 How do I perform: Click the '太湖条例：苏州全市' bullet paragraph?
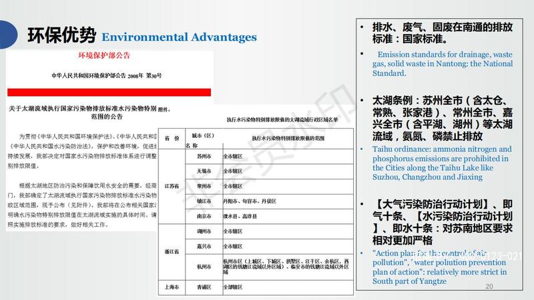tap(443, 119)
